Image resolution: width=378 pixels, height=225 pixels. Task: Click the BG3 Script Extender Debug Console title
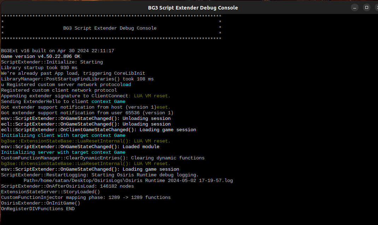point(193,7)
